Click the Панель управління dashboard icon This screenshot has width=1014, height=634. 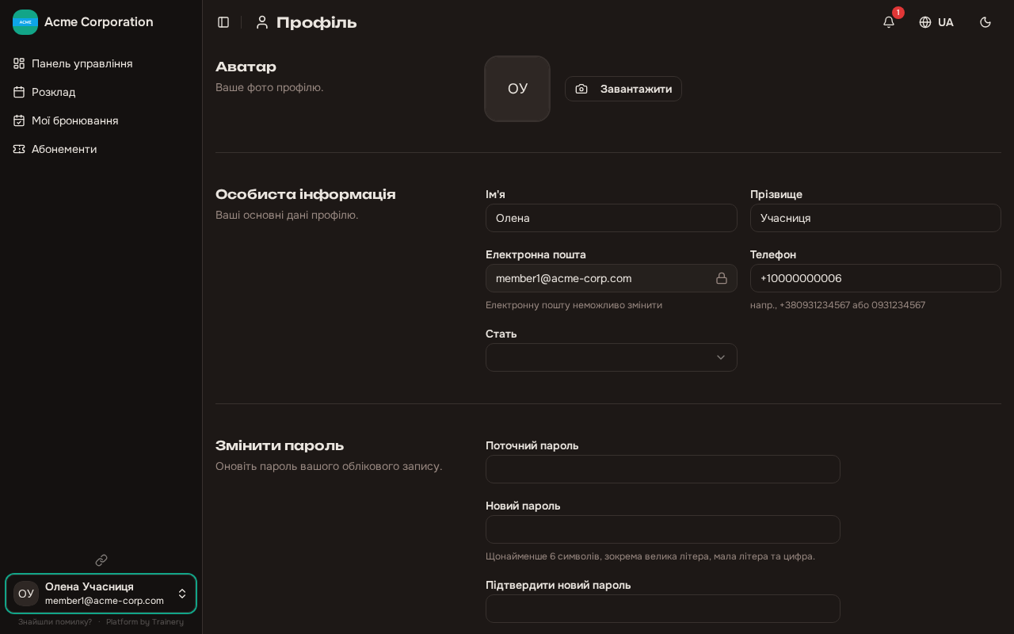(x=19, y=63)
